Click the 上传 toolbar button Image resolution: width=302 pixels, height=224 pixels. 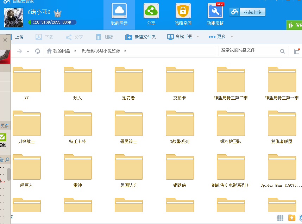17,37
